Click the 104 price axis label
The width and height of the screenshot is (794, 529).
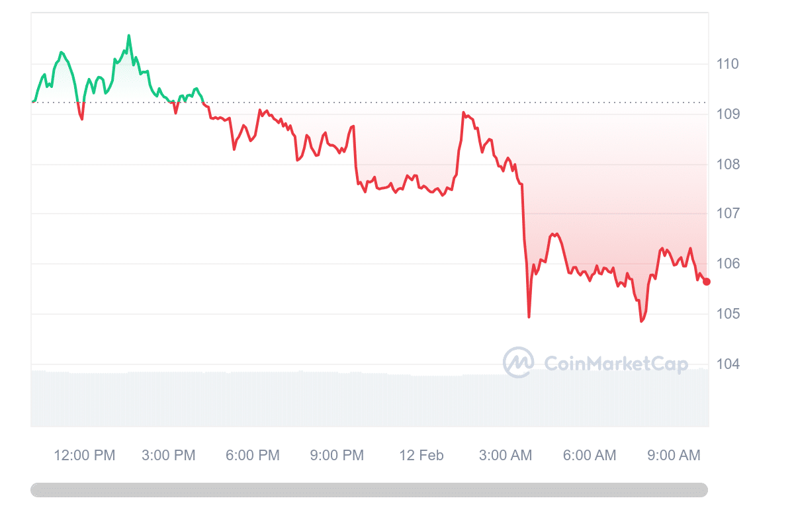point(727,364)
